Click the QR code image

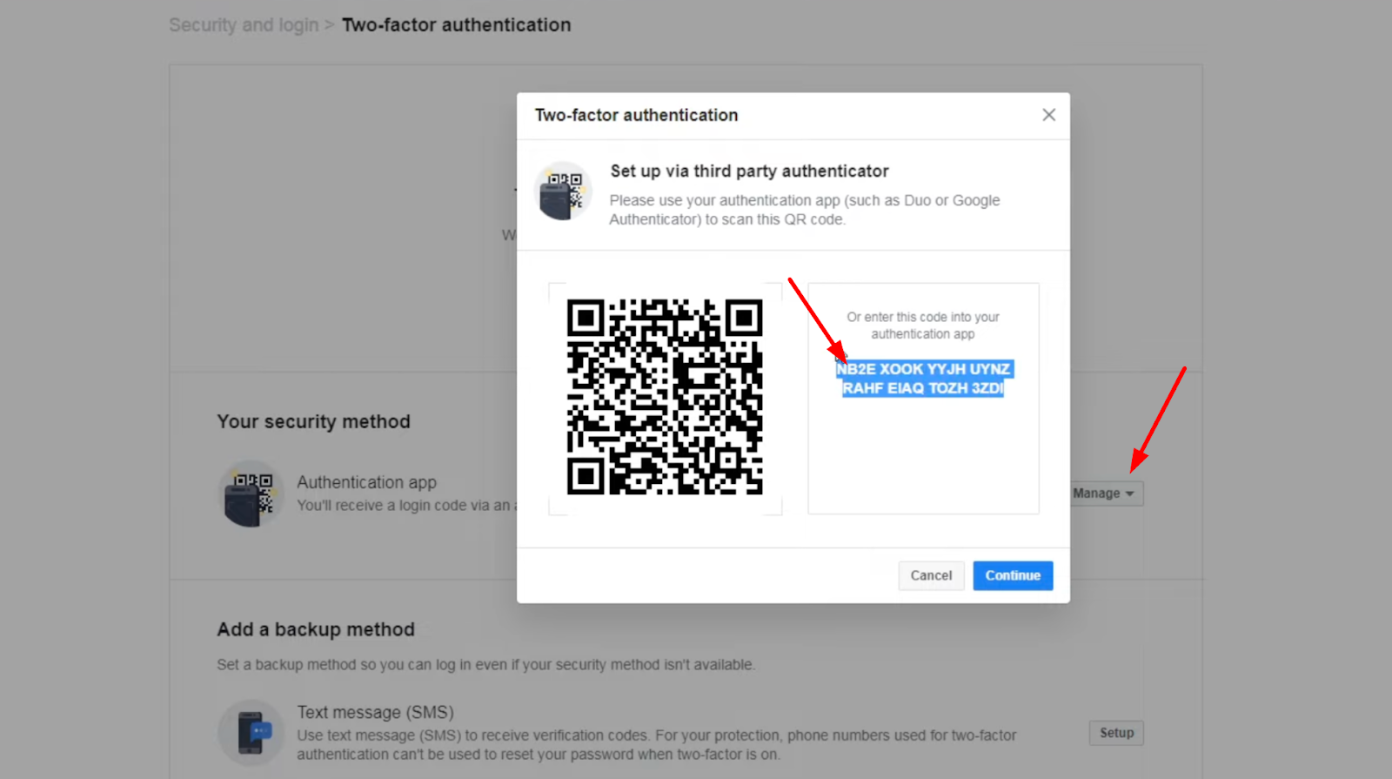[665, 398]
